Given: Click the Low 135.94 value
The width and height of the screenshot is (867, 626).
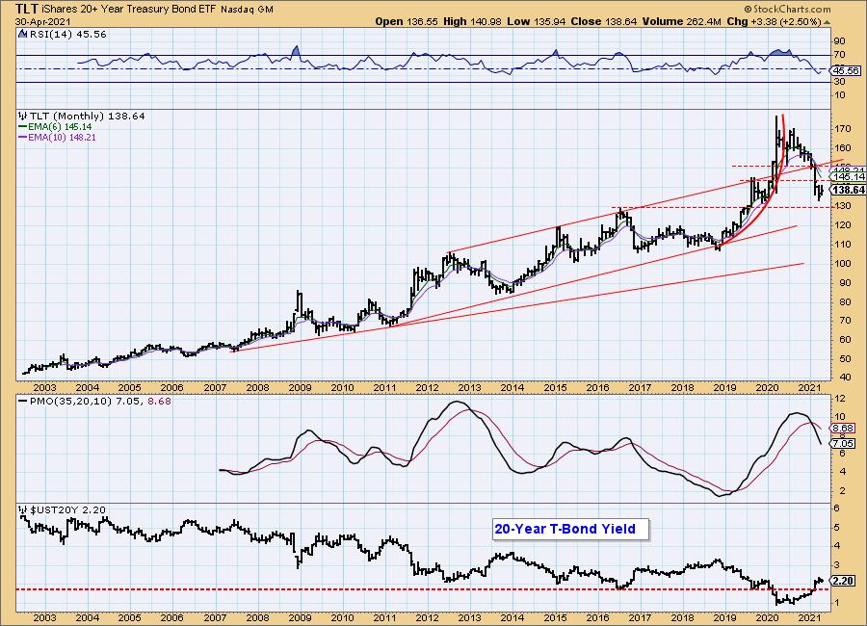Looking at the screenshot, I should (x=536, y=21).
